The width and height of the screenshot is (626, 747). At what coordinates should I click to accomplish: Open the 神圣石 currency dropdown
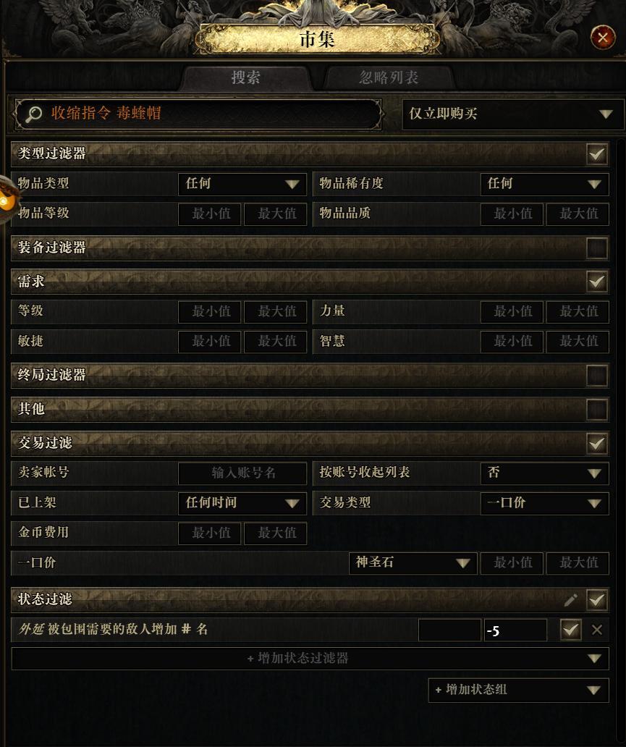point(413,562)
